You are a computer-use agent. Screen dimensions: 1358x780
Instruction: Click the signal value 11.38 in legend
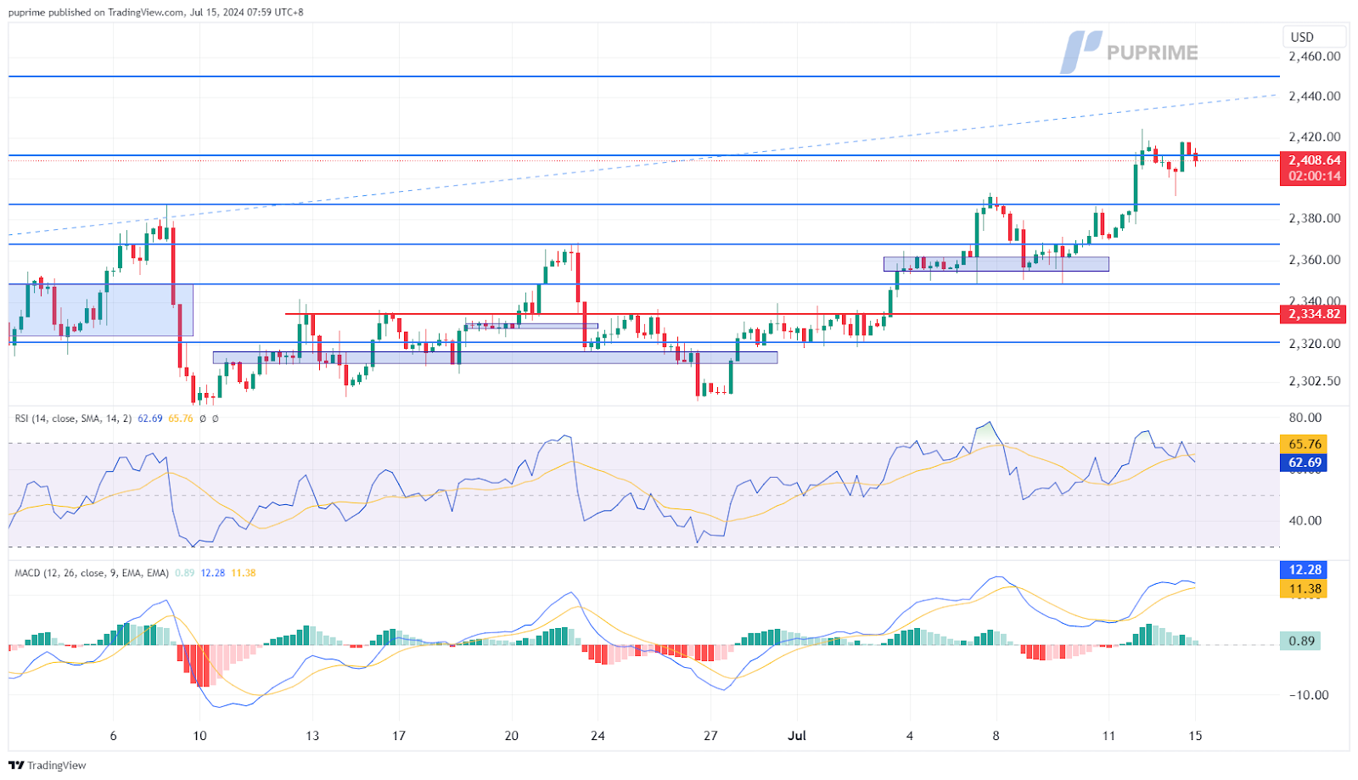(x=244, y=573)
